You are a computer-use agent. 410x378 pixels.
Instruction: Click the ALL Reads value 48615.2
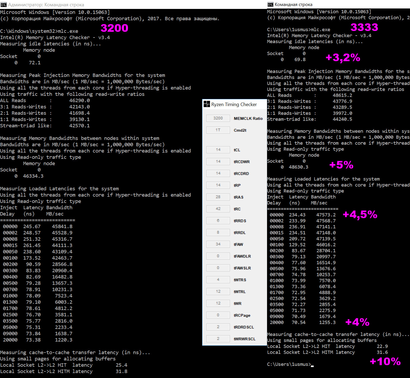coord(342,95)
